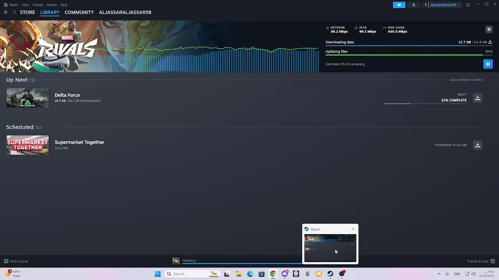Image resolution: width=499 pixels, height=280 pixels.
Task: Click the Steam icon in taskbar
Action: (x=330, y=274)
